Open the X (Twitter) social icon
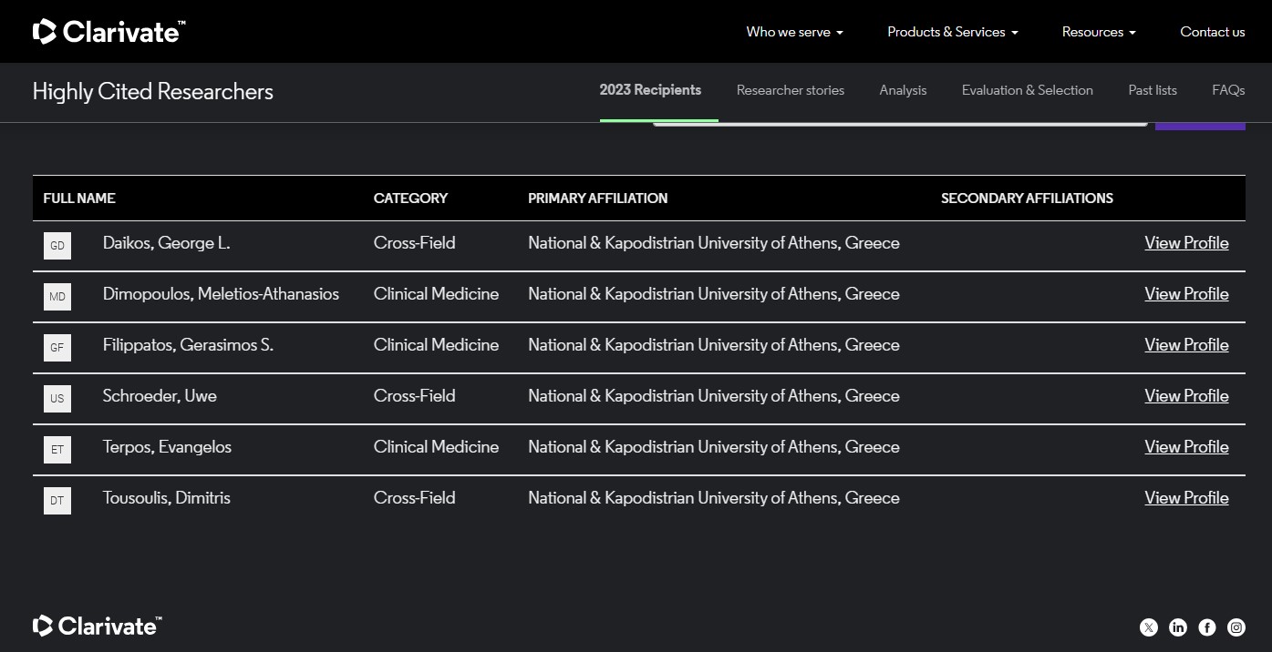 coord(1149,627)
